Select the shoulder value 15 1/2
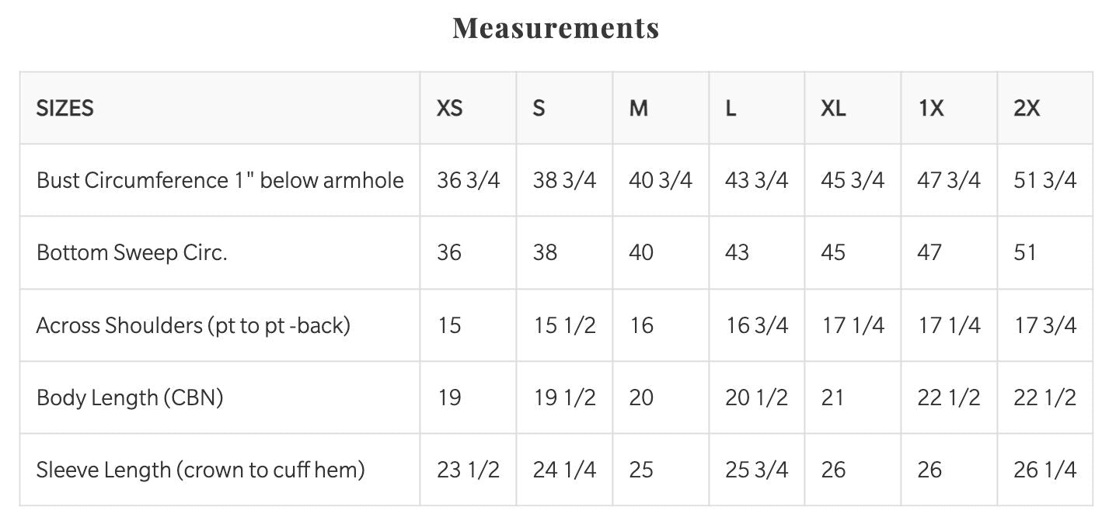1116x531 pixels. pyautogui.click(x=564, y=324)
